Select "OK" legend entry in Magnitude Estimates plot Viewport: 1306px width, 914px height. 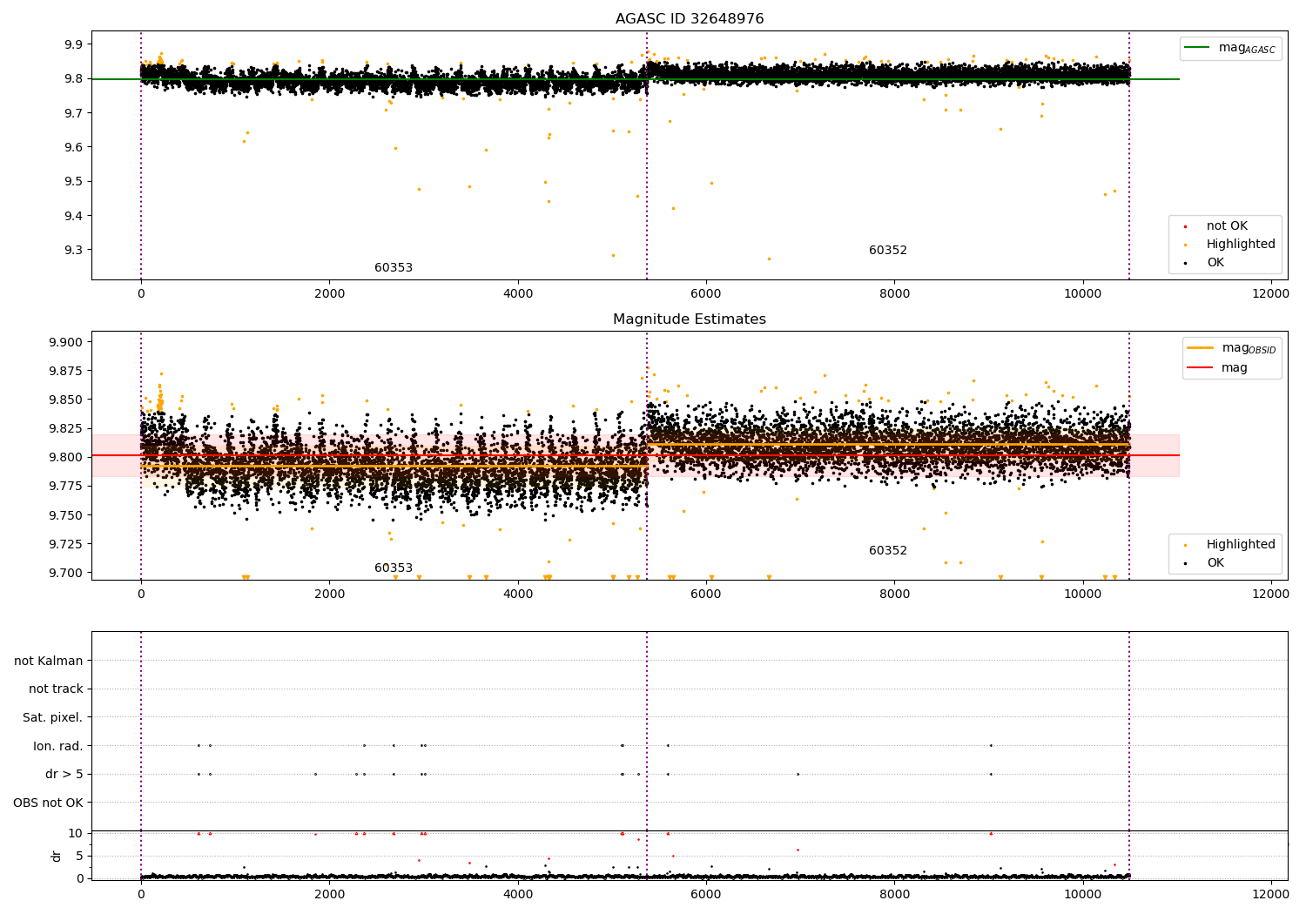1215,563
